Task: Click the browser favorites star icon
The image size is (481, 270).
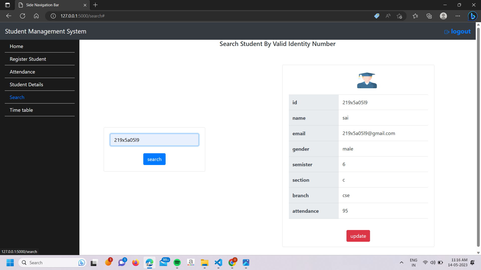Action: 415,16
